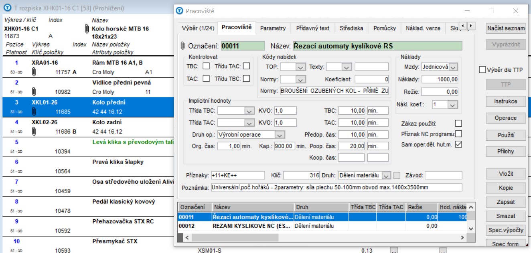Toggle the TBC checkbox under Kontrolovat
This screenshot has height=253, width=531.
206,67
